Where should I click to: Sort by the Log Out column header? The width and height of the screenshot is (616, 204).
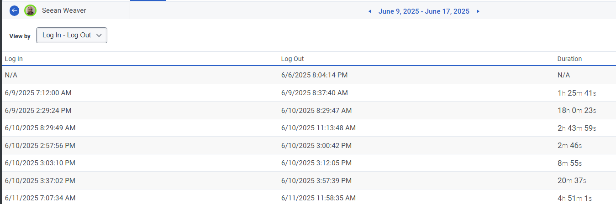(x=292, y=59)
